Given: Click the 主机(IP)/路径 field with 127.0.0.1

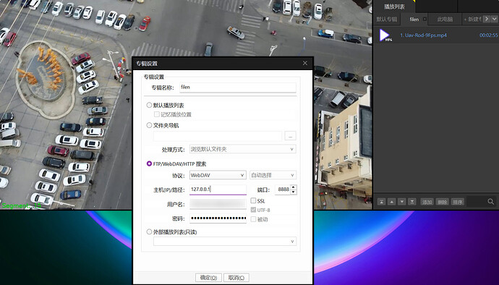Looking at the screenshot, I should tap(218, 190).
